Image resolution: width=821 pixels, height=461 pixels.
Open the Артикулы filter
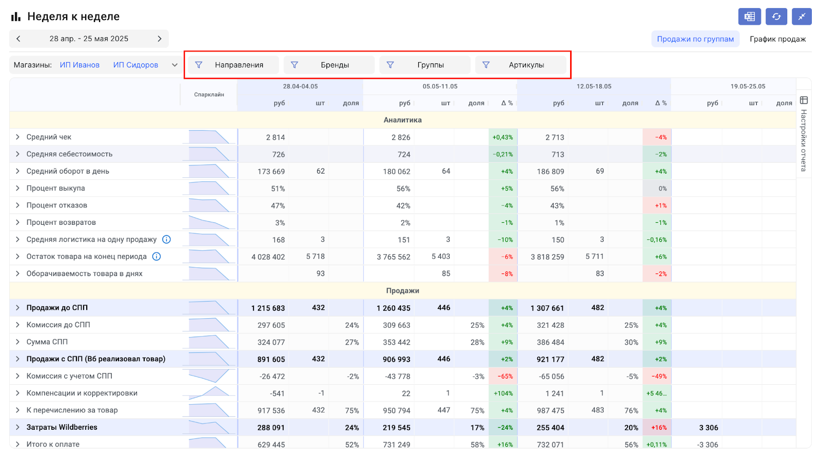[x=520, y=65]
